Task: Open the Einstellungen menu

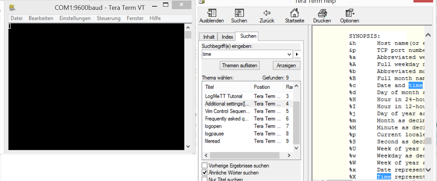Action: coord(75,18)
